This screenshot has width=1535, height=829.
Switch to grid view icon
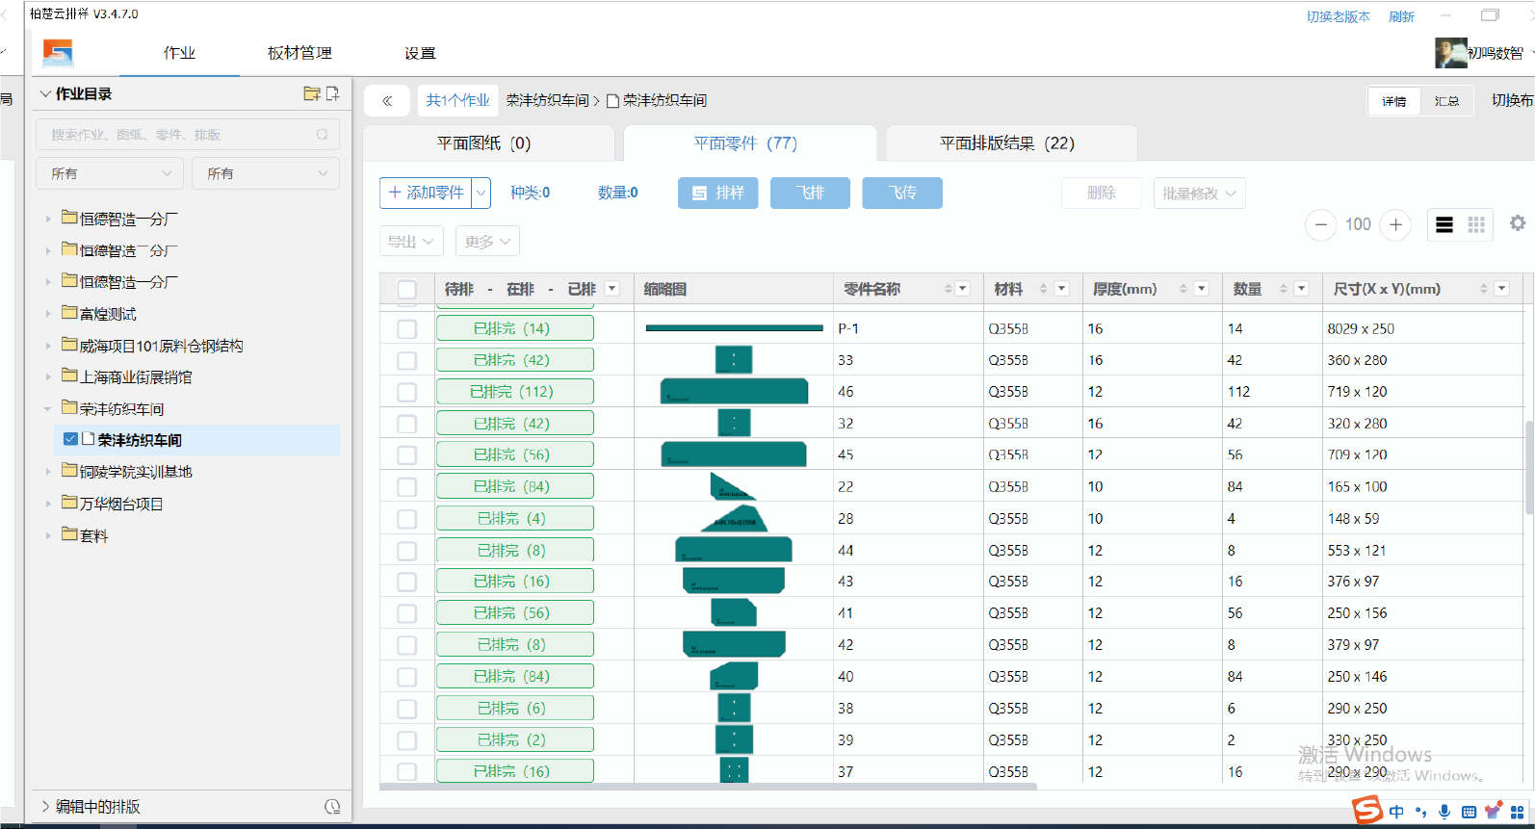1476,224
